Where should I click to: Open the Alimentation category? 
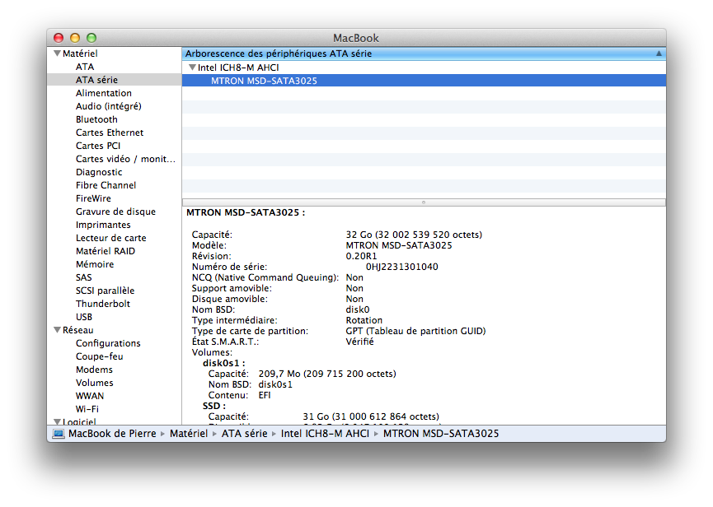click(104, 93)
